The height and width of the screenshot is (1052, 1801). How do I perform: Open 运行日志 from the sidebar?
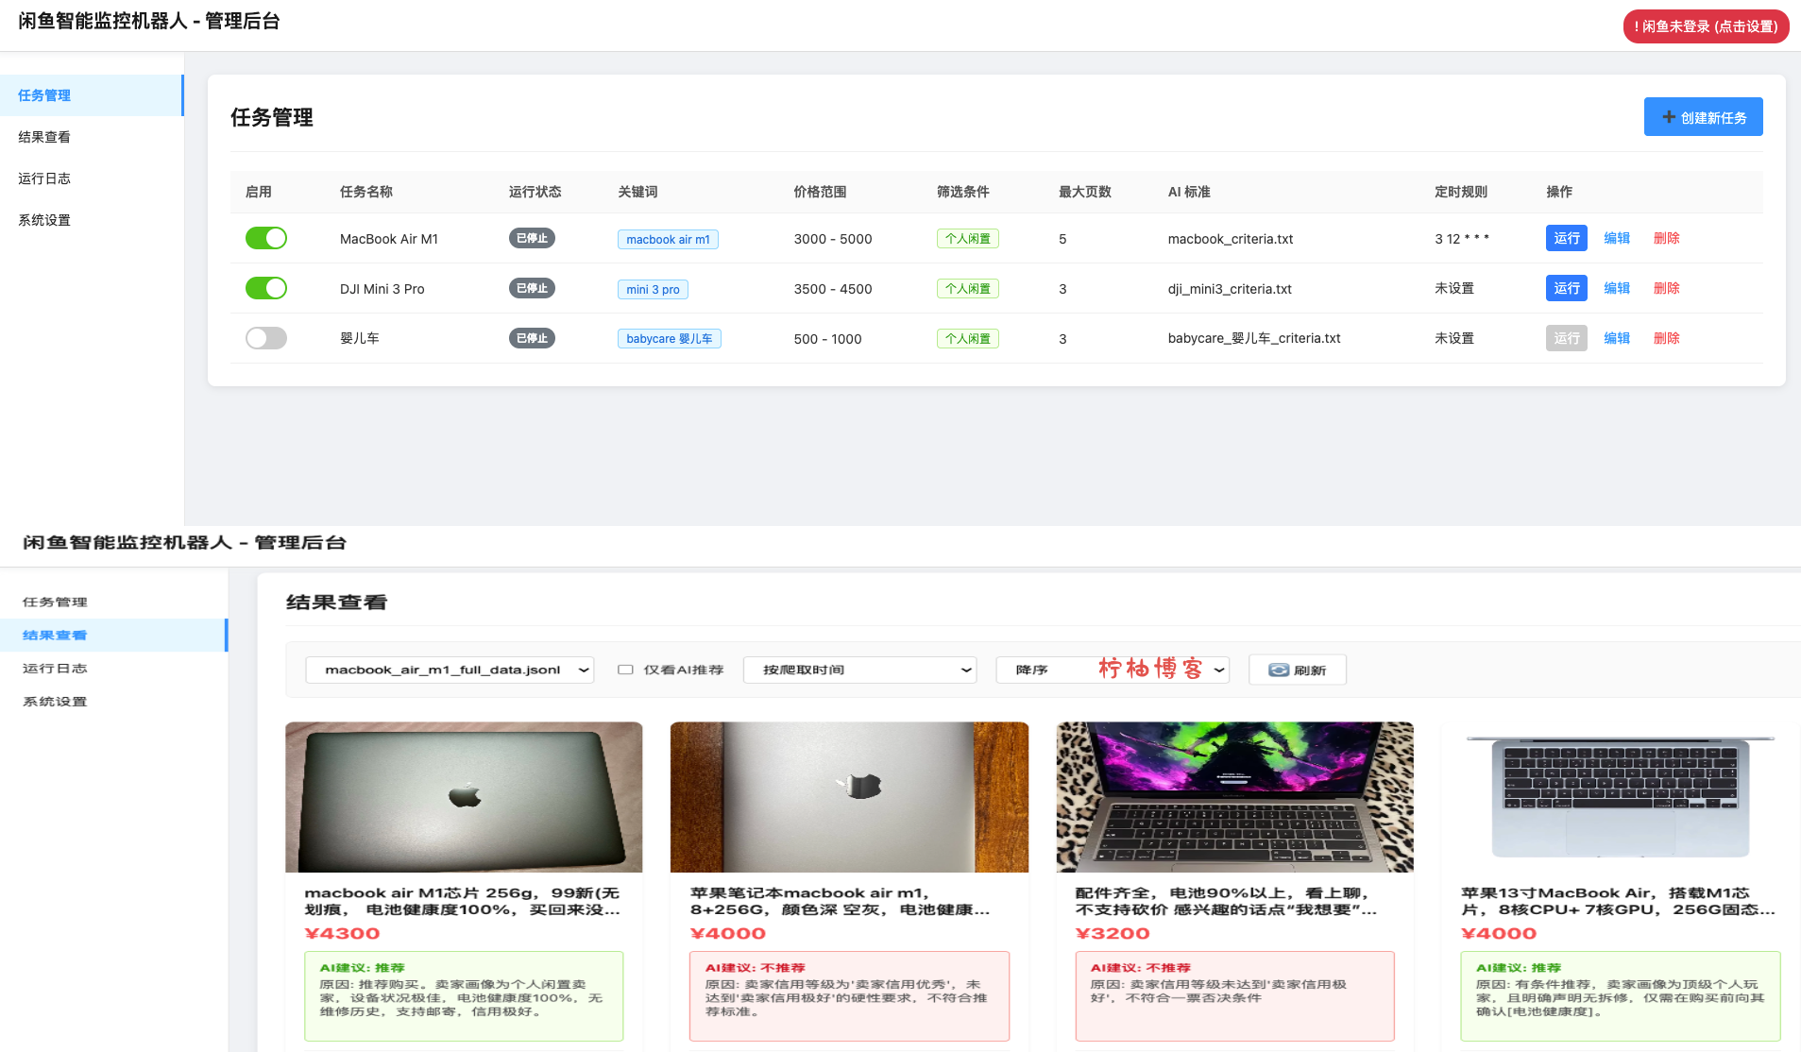pos(44,178)
